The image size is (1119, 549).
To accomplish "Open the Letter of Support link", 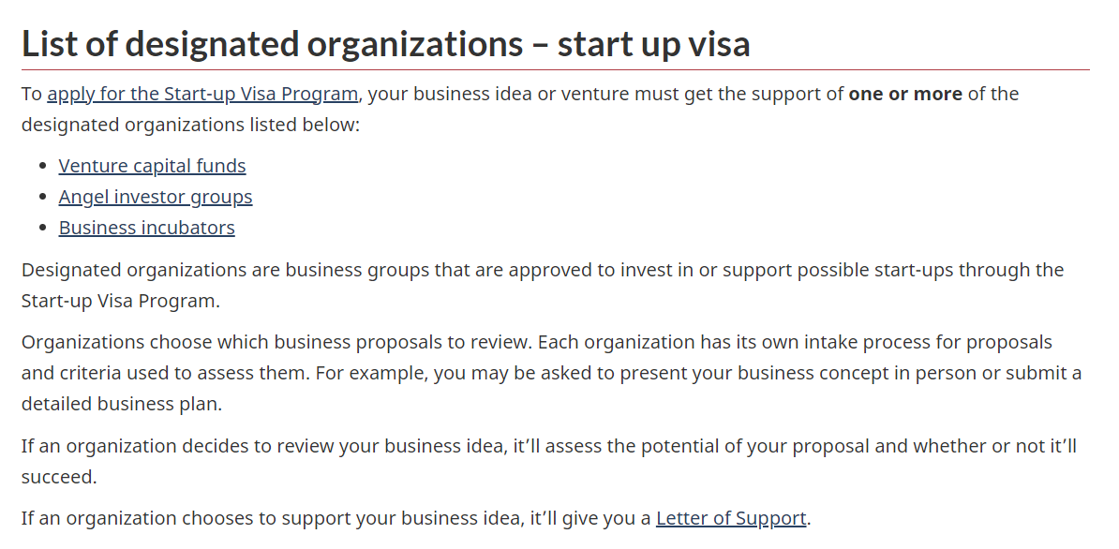I will [731, 518].
